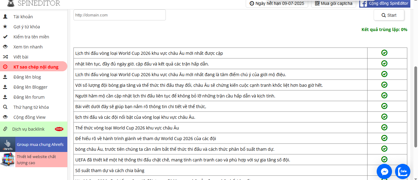Click the http://domain.com input field
This screenshot has width=418, height=180.
pos(120,15)
